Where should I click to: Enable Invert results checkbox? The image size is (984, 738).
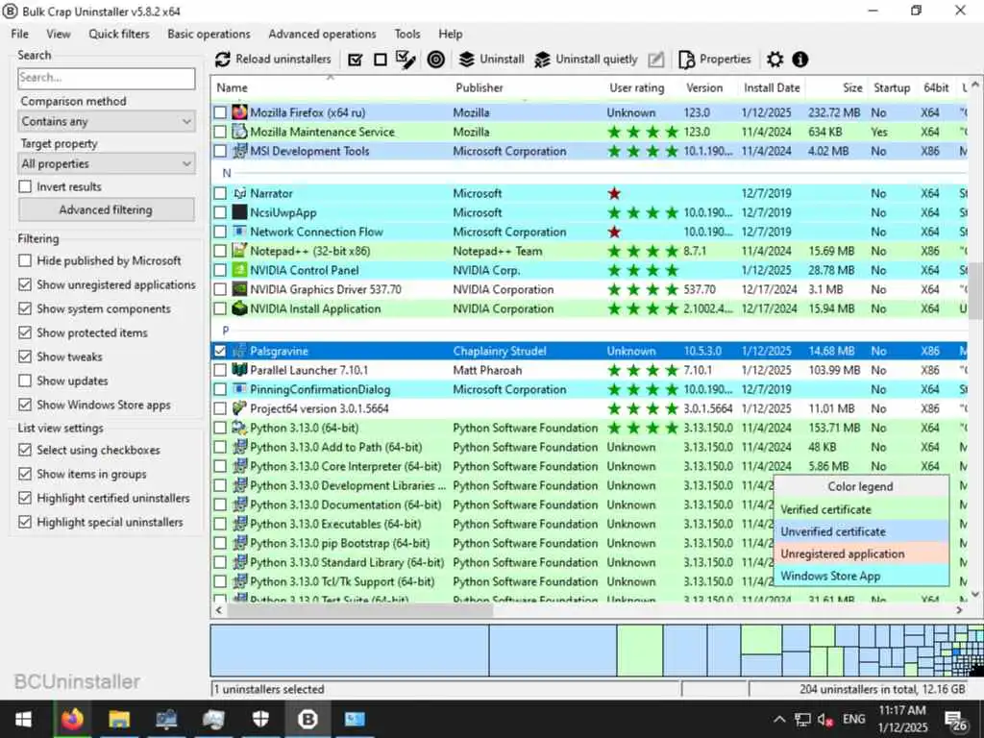(25, 186)
